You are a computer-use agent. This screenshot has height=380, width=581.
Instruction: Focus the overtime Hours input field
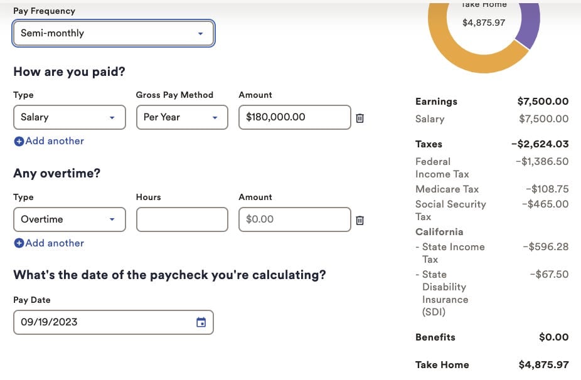(182, 219)
